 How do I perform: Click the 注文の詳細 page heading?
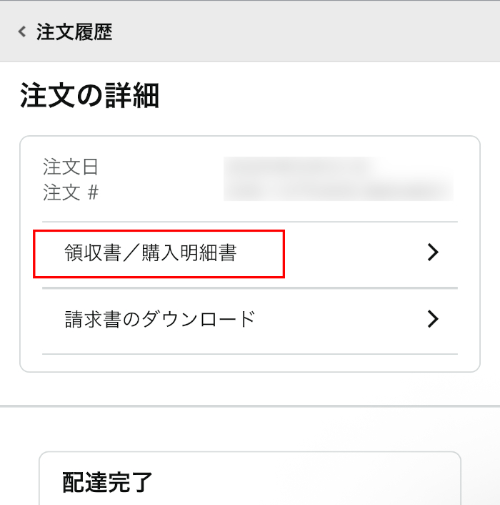pyautogui.click(x=89, y=96)
